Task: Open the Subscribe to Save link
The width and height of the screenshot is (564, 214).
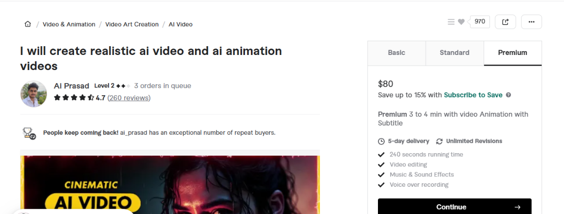Action: [x=473, y=95]
